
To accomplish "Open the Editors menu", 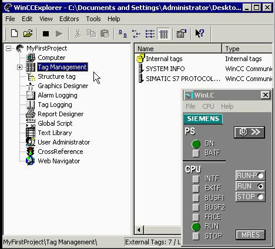I will tap(69, 19).
